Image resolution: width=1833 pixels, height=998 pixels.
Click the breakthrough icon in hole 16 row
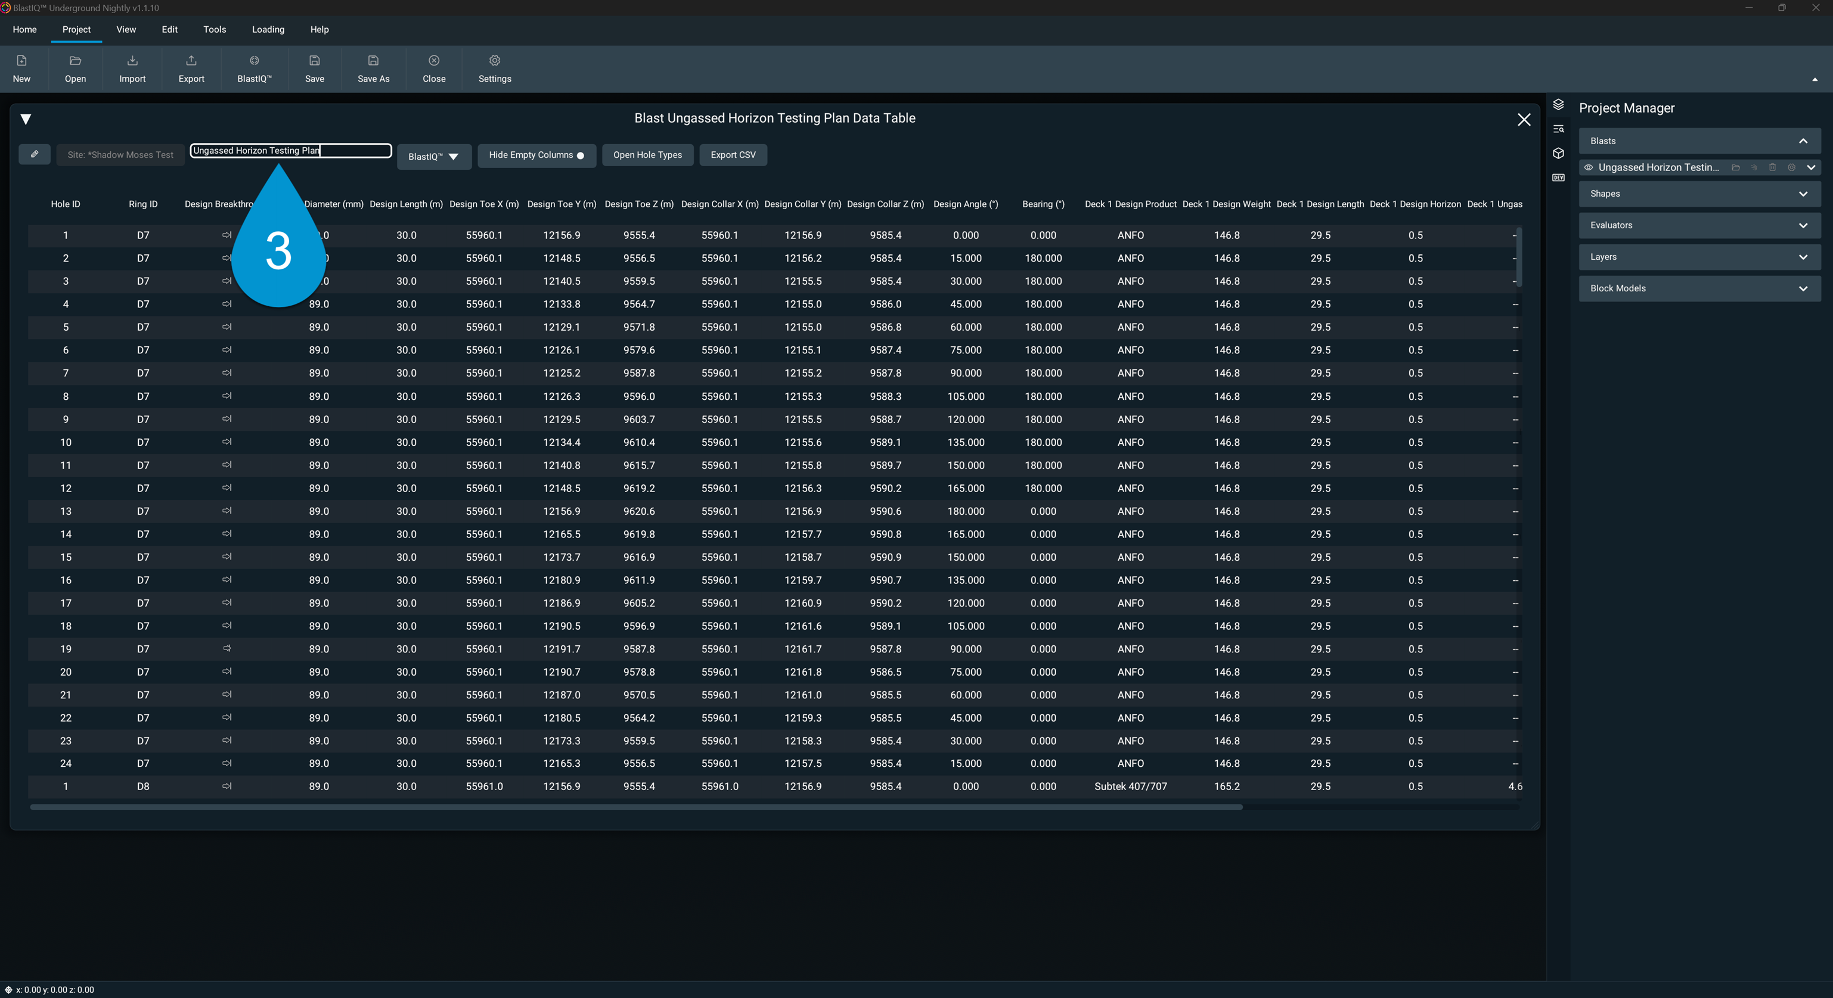pyautogui.click(x=227, y=580)
